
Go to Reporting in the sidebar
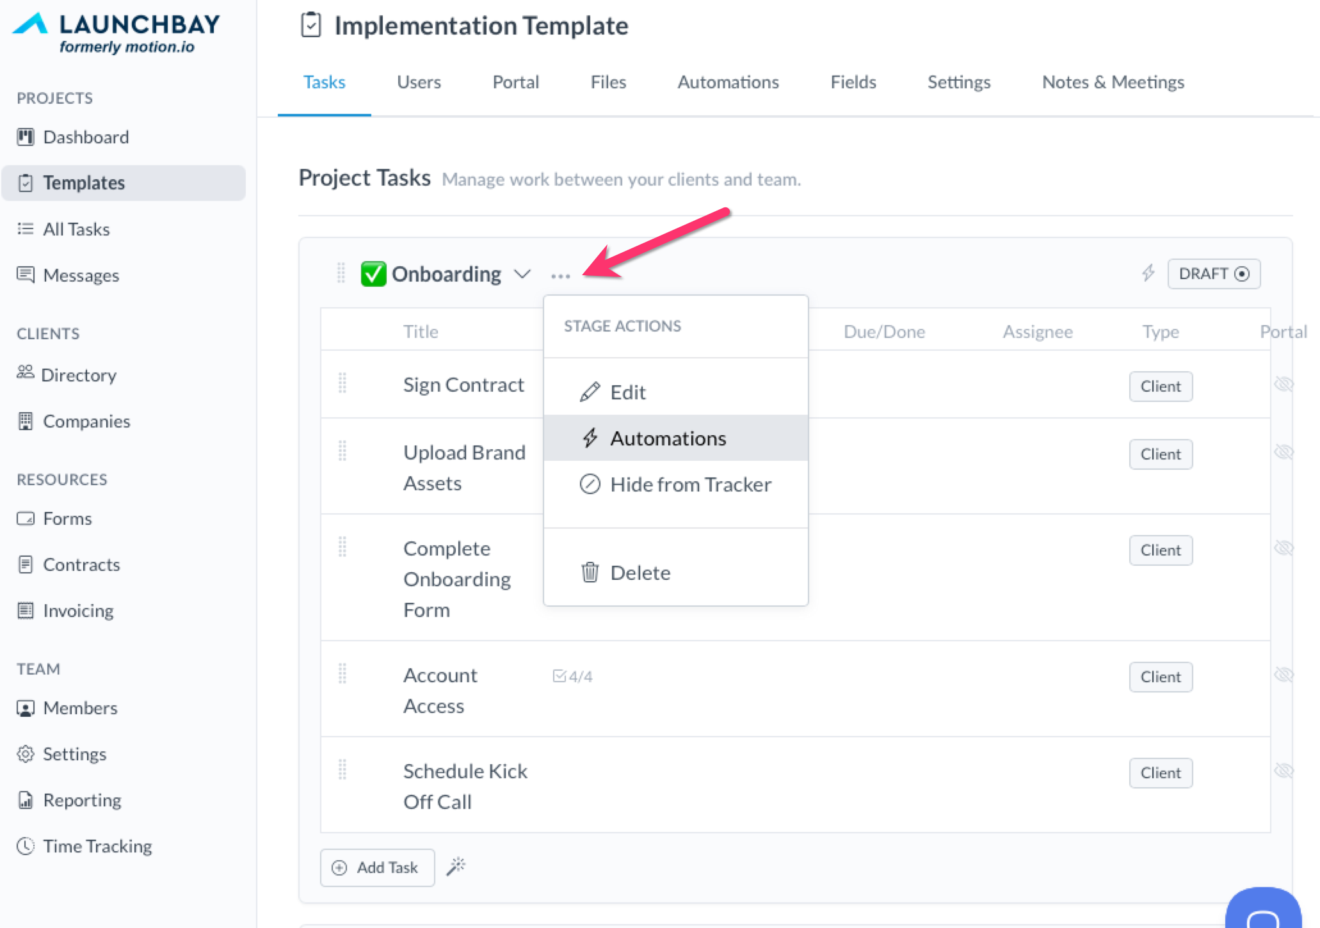(x=81, y=800)
